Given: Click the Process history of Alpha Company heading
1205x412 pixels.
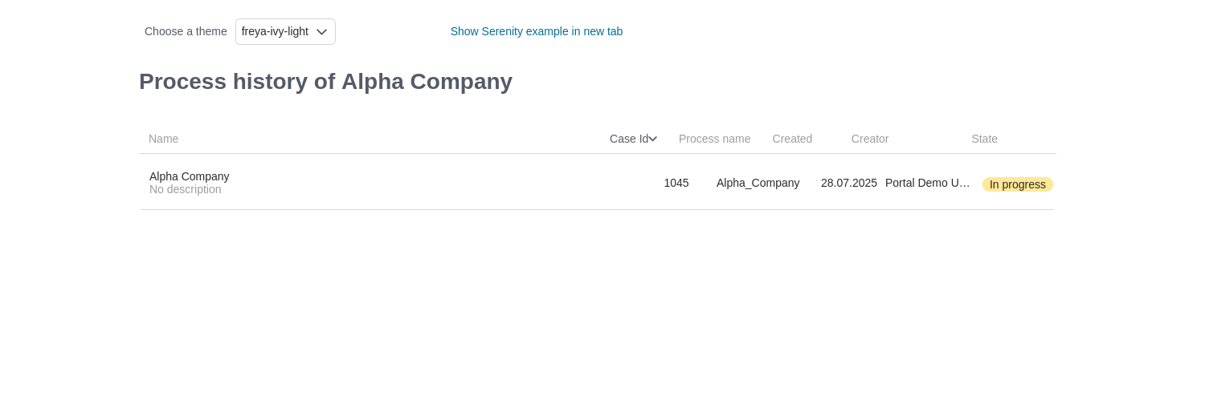Looking at the screenshot, I should click(x=325, y=81).
